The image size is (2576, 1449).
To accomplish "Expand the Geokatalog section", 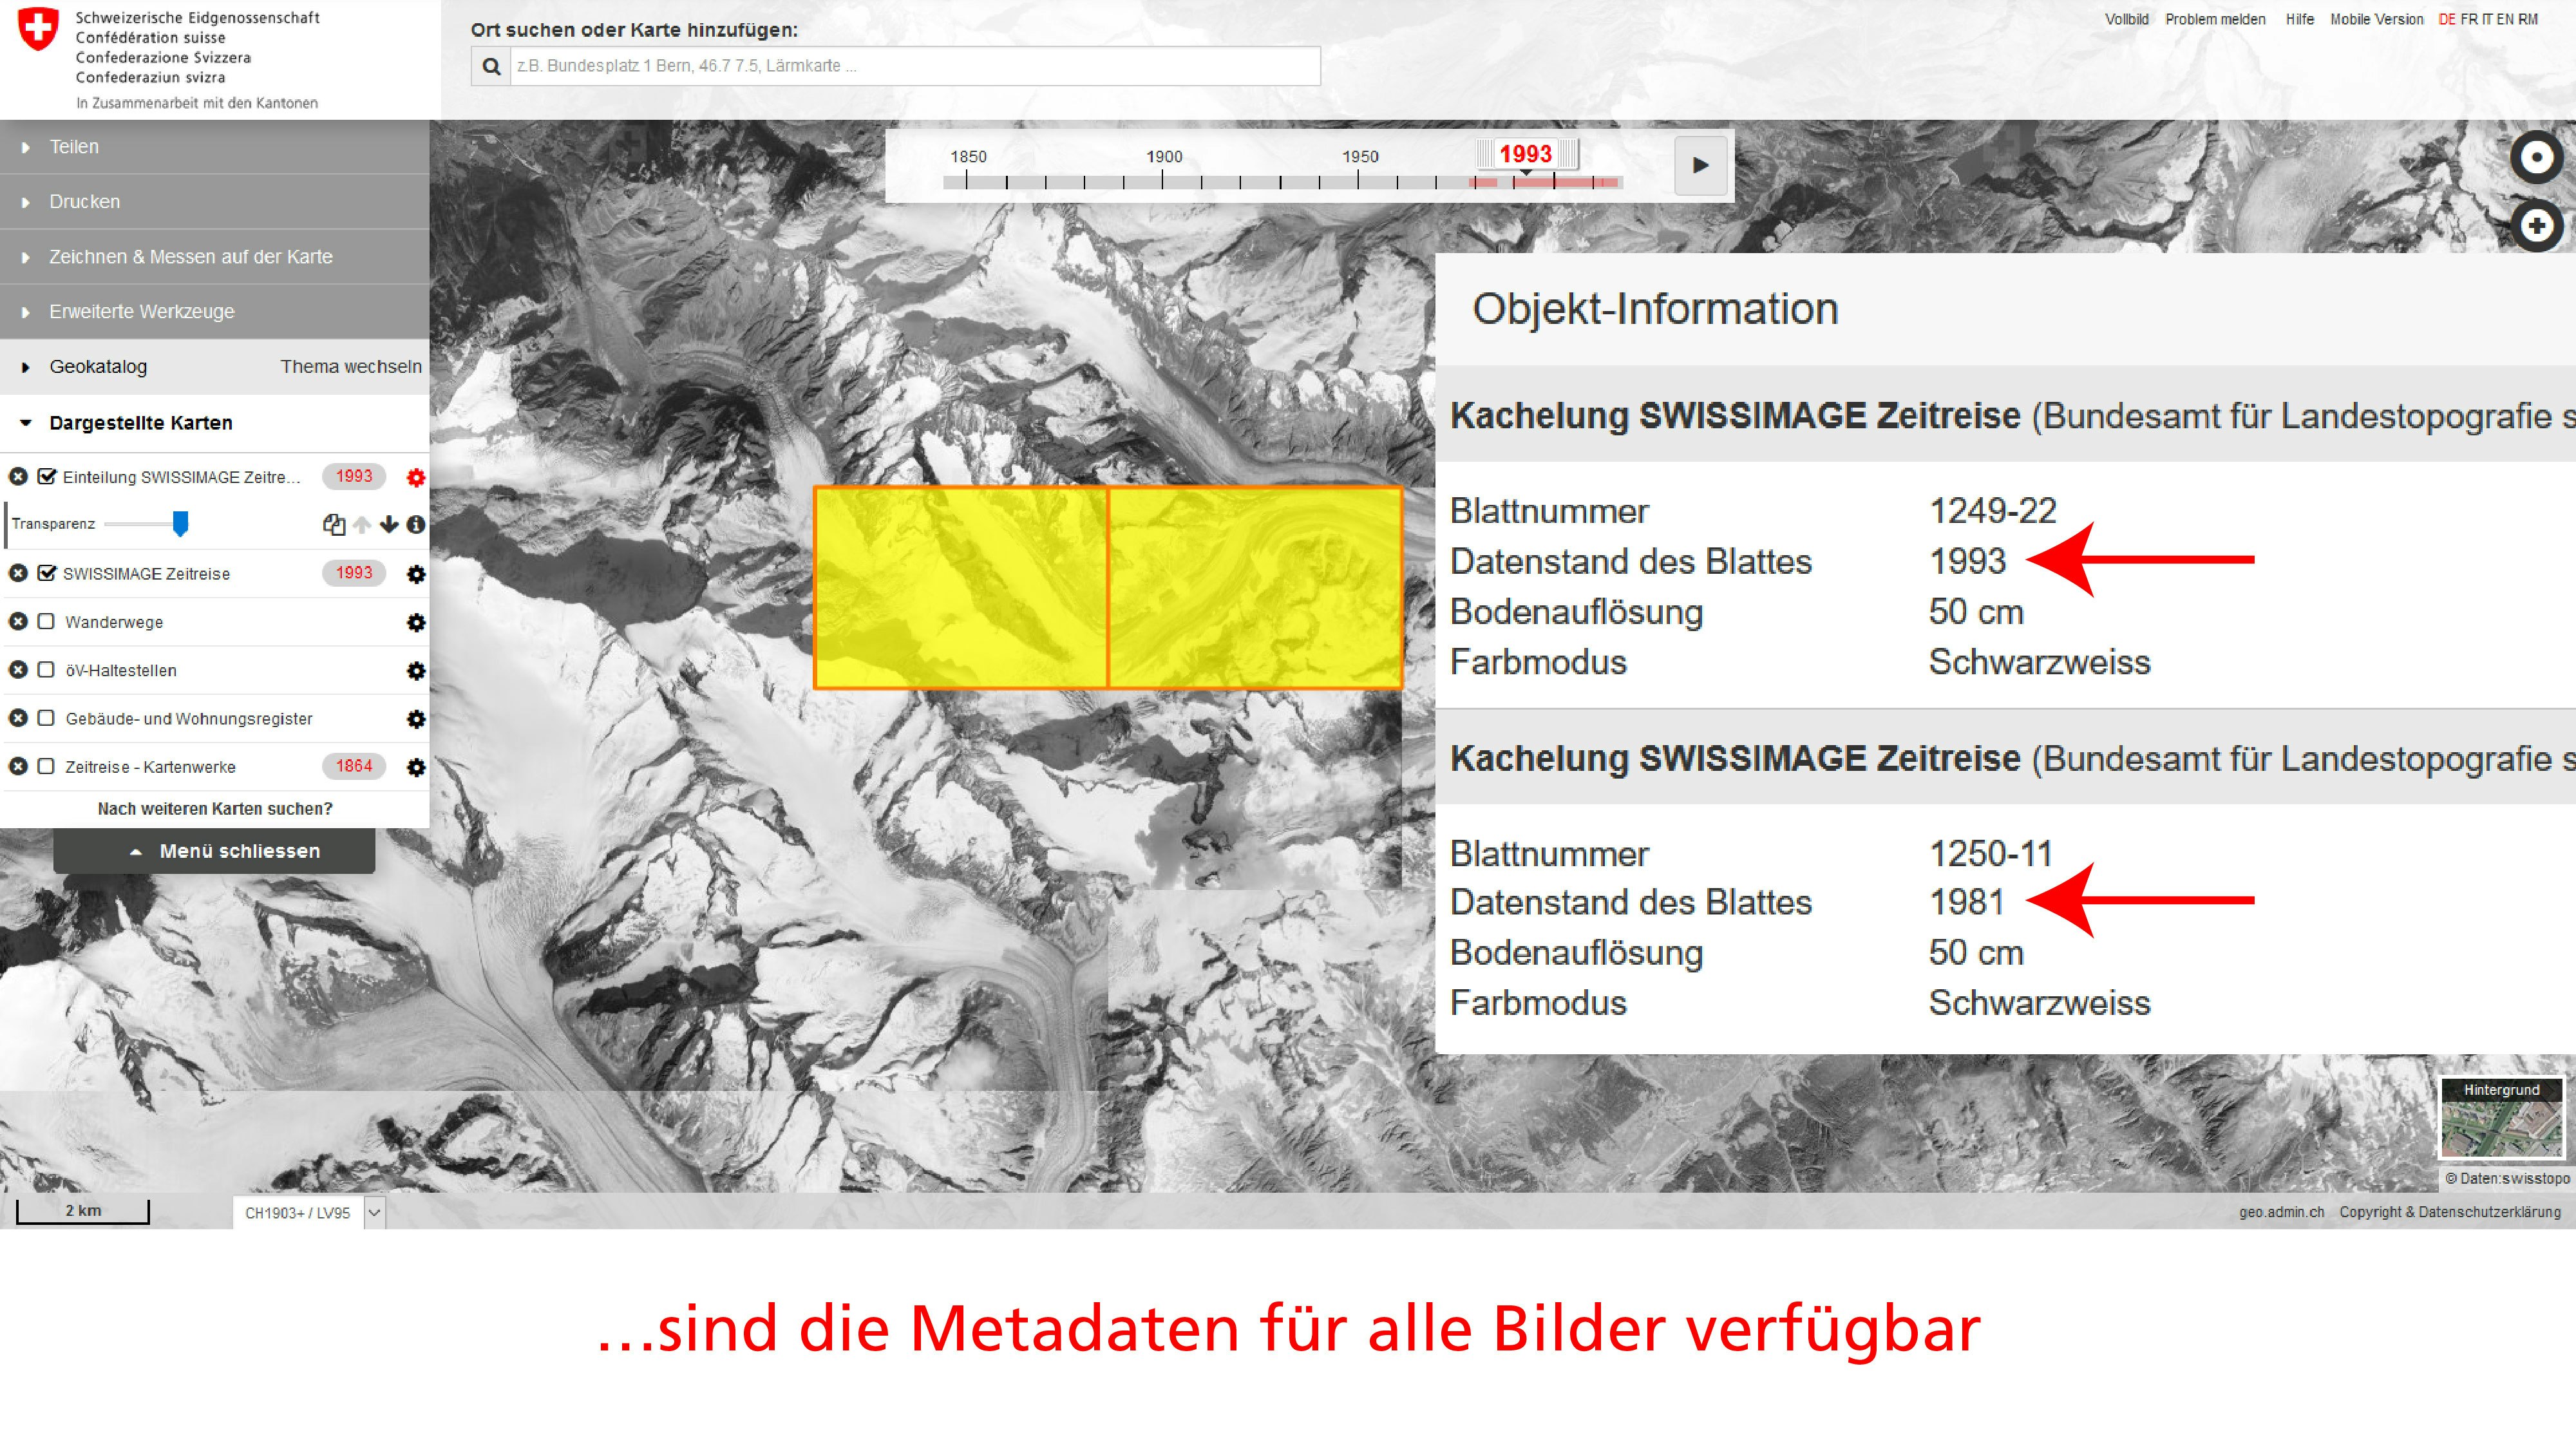I will click(x=98, y=367).
